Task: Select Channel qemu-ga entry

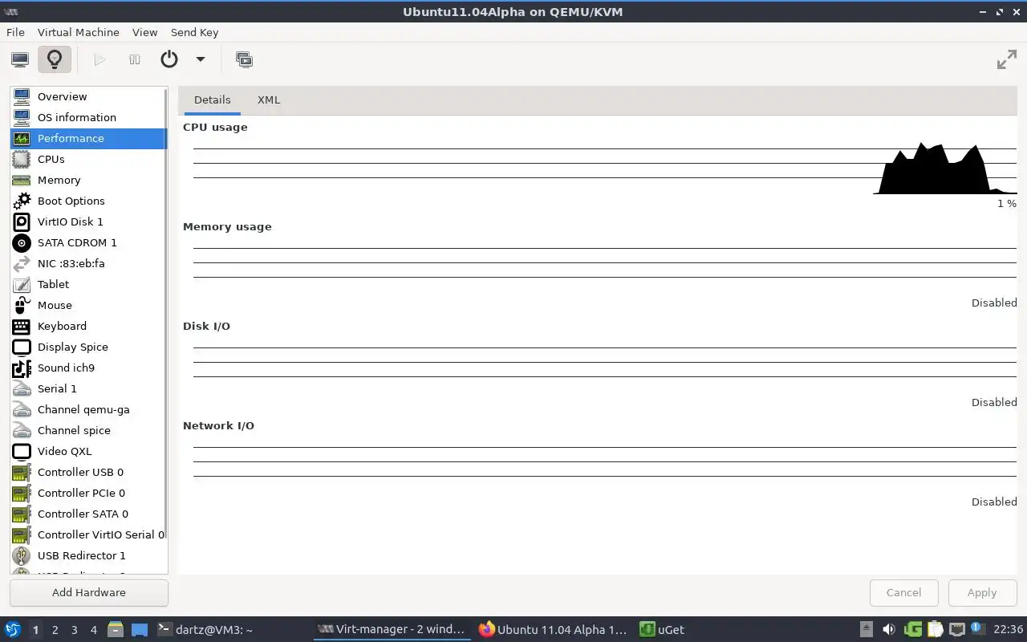Action: (x=87, y=409)
